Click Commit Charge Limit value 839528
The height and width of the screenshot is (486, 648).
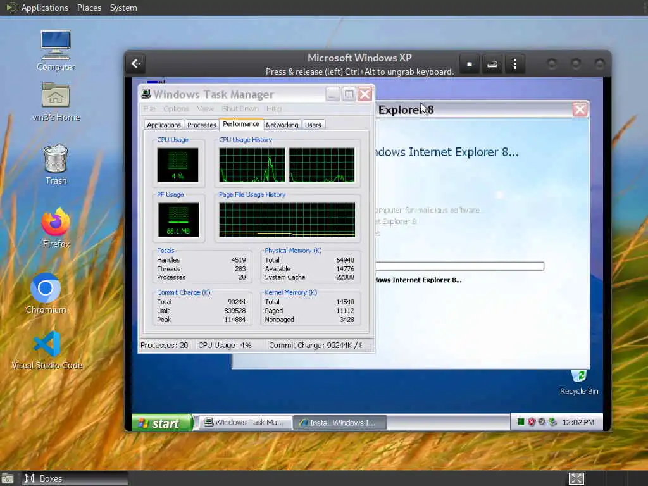click(235, 311)
